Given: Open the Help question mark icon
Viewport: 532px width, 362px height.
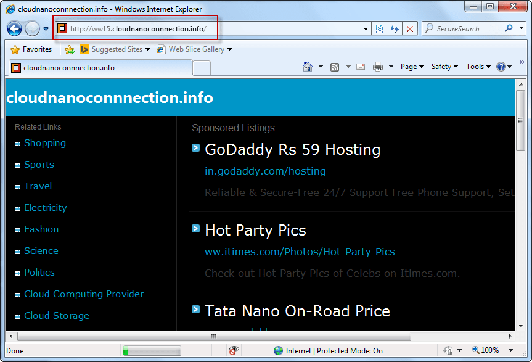Looking at the screenshot, I should (x=501, y=66).
